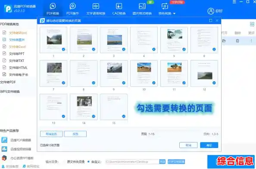Uncheck the checkmark on page 1
Screen dimensions: 256x169
tap(63, 49)
